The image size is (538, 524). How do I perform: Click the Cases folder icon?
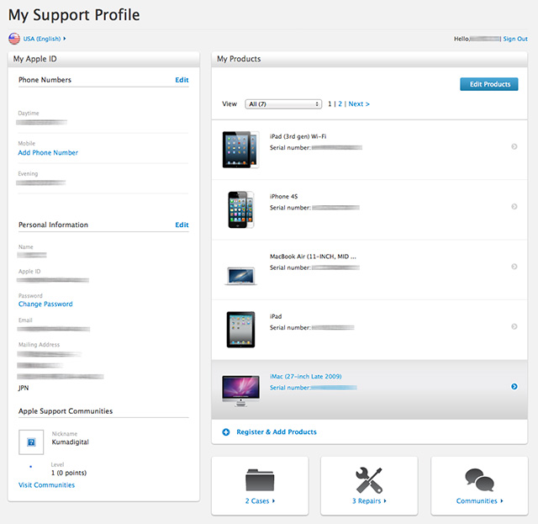point(260,479)
